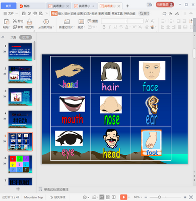The width and height of the screenshot is (196, 201).
Task: Switch to Reading view book icon
Action: (114, 197)
